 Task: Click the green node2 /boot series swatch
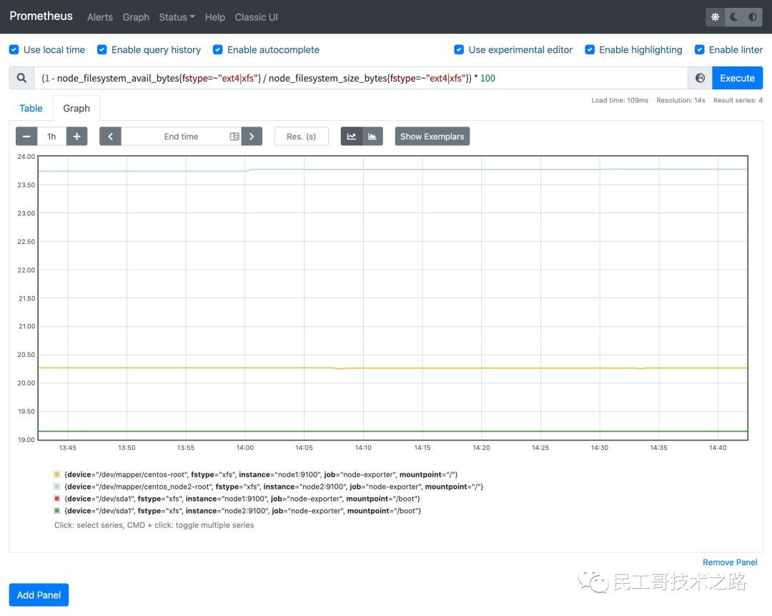tap(57, 511)
